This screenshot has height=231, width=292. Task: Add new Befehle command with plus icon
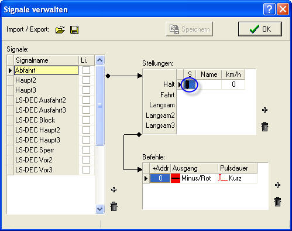(x=277, y=185)
